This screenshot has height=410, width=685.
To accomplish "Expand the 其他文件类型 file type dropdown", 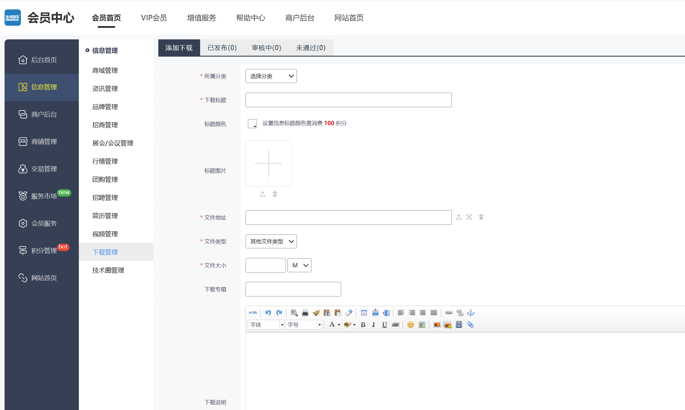I will click(x=271, y=241).
